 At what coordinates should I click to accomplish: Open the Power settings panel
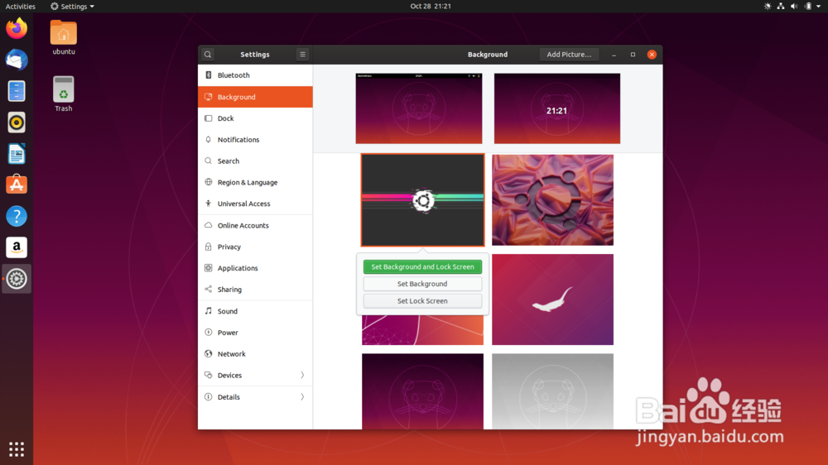click(255, 333)
